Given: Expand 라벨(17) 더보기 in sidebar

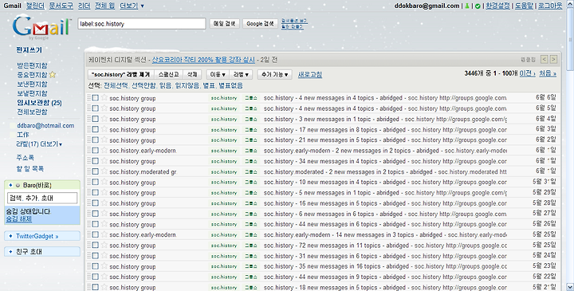Looking at the screenshot, I should (39, 144).
